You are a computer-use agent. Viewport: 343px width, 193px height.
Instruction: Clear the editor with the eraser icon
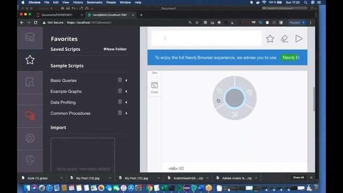pos(285,39)
